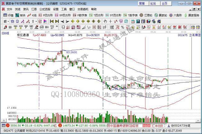Open the T四方形 tool
Viewport: 202px width, 134px height.
pyautogui.click(x=96, y=15)
